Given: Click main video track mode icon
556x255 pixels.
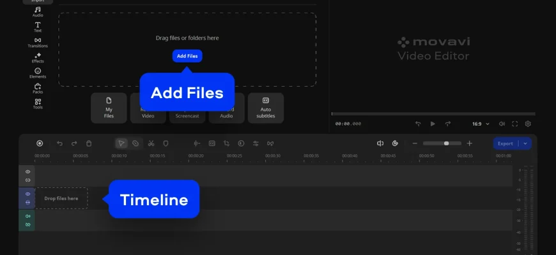Looking at the screenshot, I should (27, 202).
